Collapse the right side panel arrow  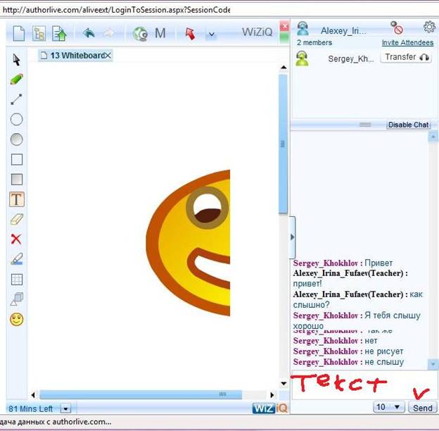292,237
